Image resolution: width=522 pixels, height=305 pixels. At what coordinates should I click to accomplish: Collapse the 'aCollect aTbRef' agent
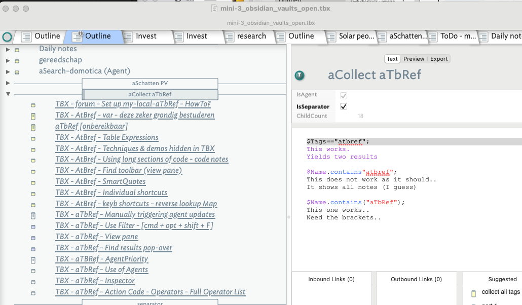coord(8,94)
